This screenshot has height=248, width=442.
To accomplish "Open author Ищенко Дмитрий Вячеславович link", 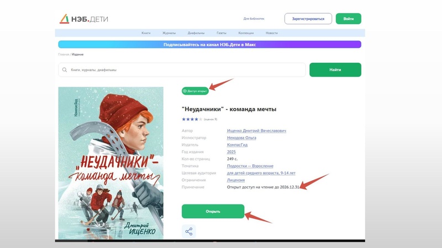I will [x=256, y=131].
